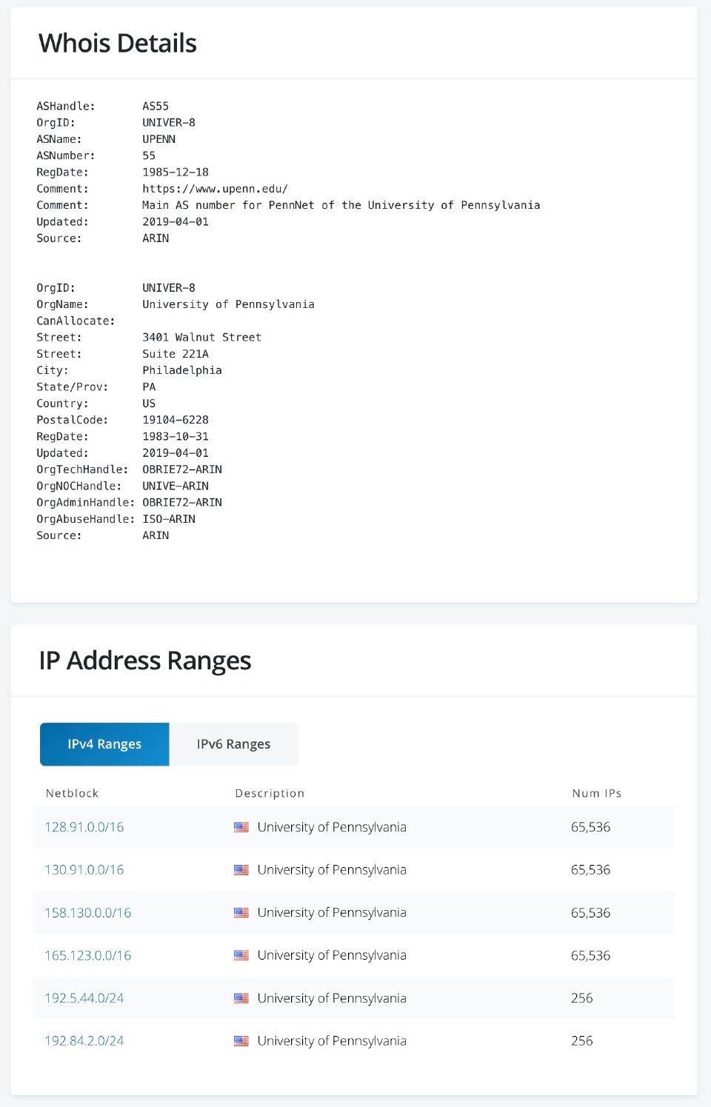
Task: Click the flag icon in the 165.123.0.0/16 row
Action: pos(241,955)
